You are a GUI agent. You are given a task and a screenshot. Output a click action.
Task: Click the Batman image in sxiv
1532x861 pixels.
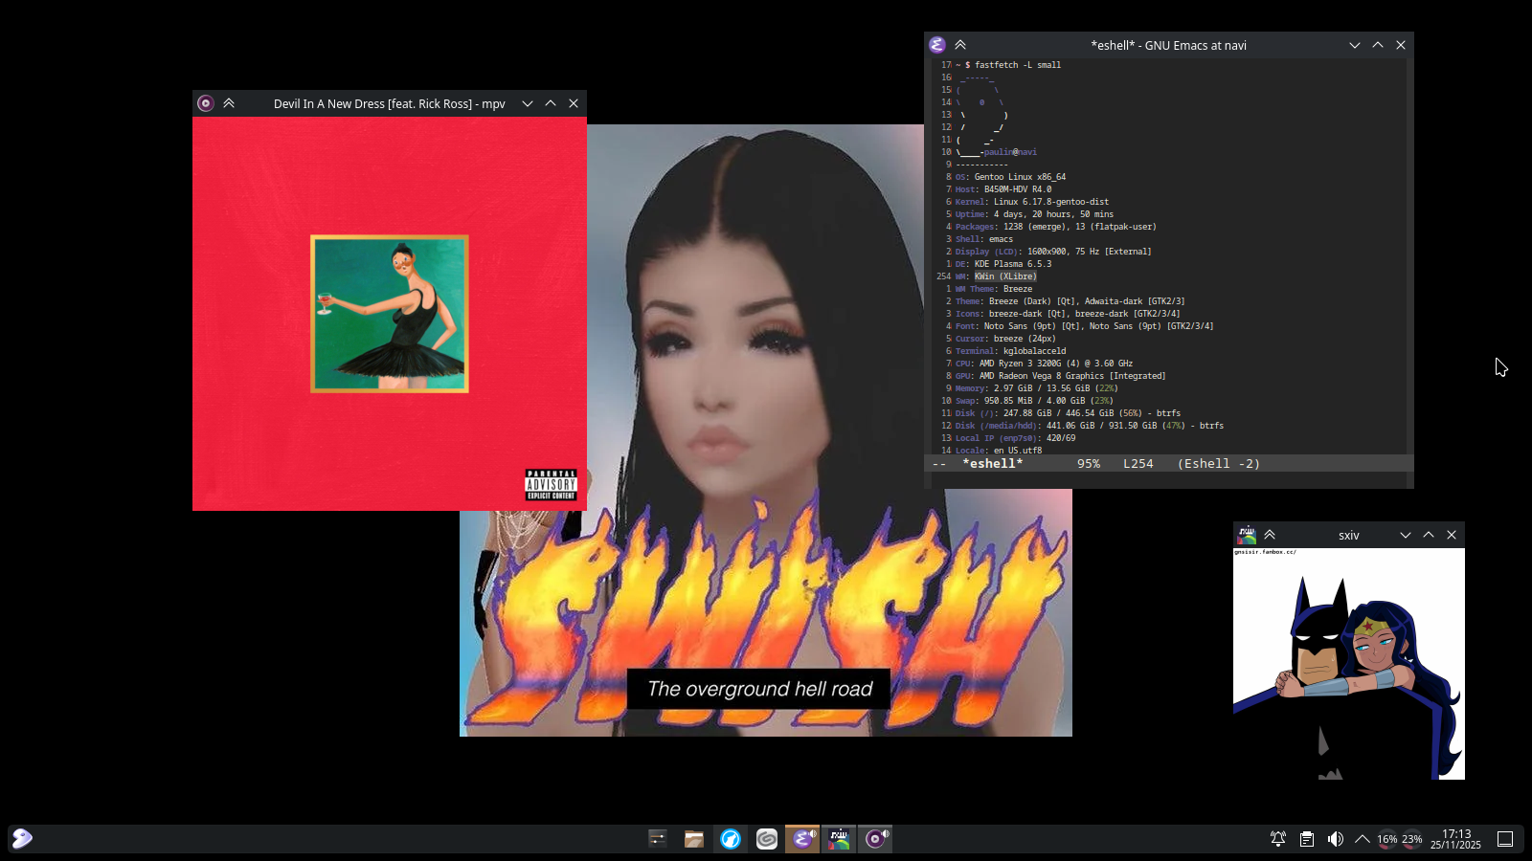click(x=1349, y=664)
